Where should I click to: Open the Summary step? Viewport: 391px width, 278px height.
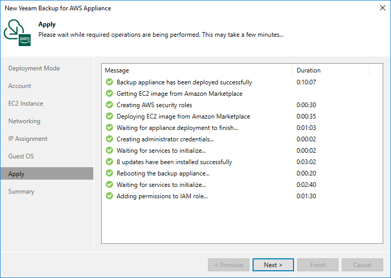click(x=21, y=192)
